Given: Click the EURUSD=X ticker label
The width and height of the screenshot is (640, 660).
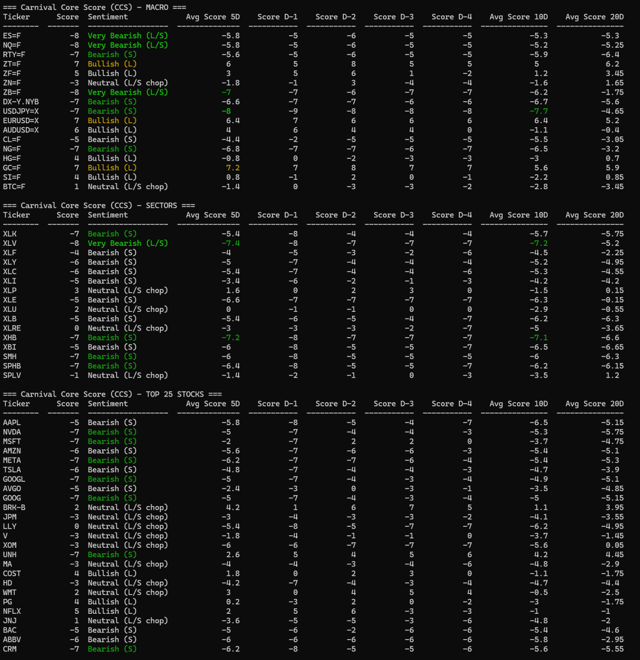Looking at the screenshot, I should [x=21, y=120].
